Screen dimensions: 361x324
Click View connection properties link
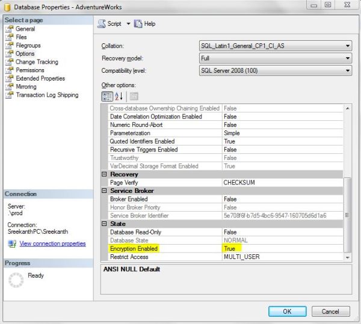coord(52,243)
